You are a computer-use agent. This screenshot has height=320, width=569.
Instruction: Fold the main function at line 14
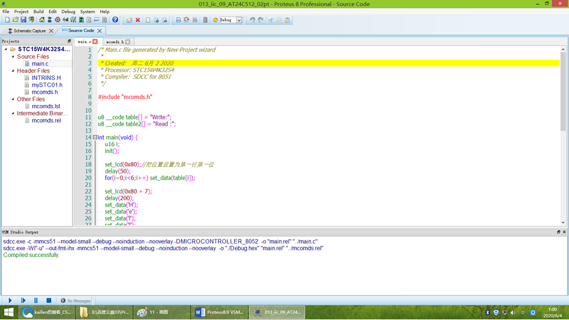95,137
